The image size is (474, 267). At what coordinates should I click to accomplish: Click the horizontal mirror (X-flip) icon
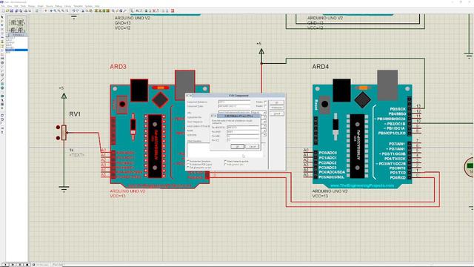2,128
